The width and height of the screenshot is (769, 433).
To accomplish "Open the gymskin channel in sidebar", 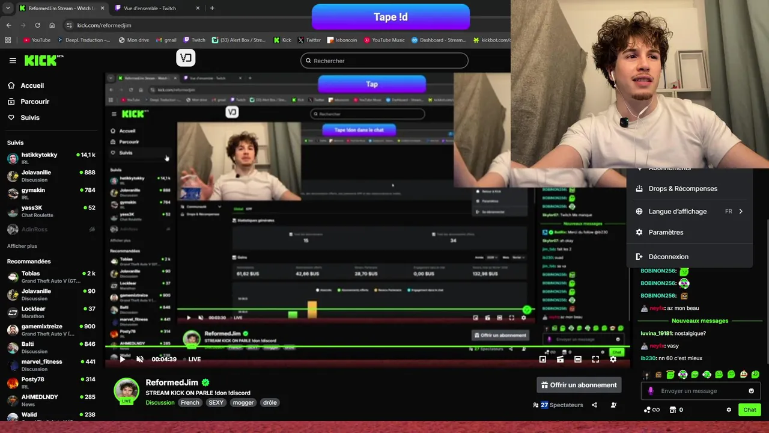I will click(x=51, y=194).
